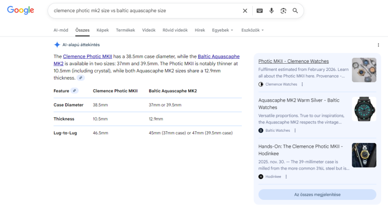Clear the search query with X icon
This screenshot has height=210, width=388.
tap(245, 11)
